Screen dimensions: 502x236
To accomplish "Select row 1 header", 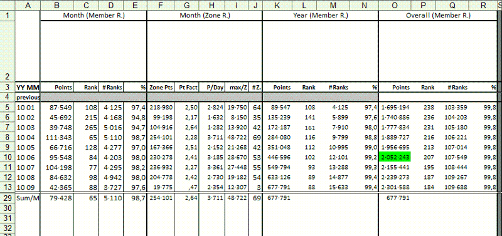I will (8, 15).
